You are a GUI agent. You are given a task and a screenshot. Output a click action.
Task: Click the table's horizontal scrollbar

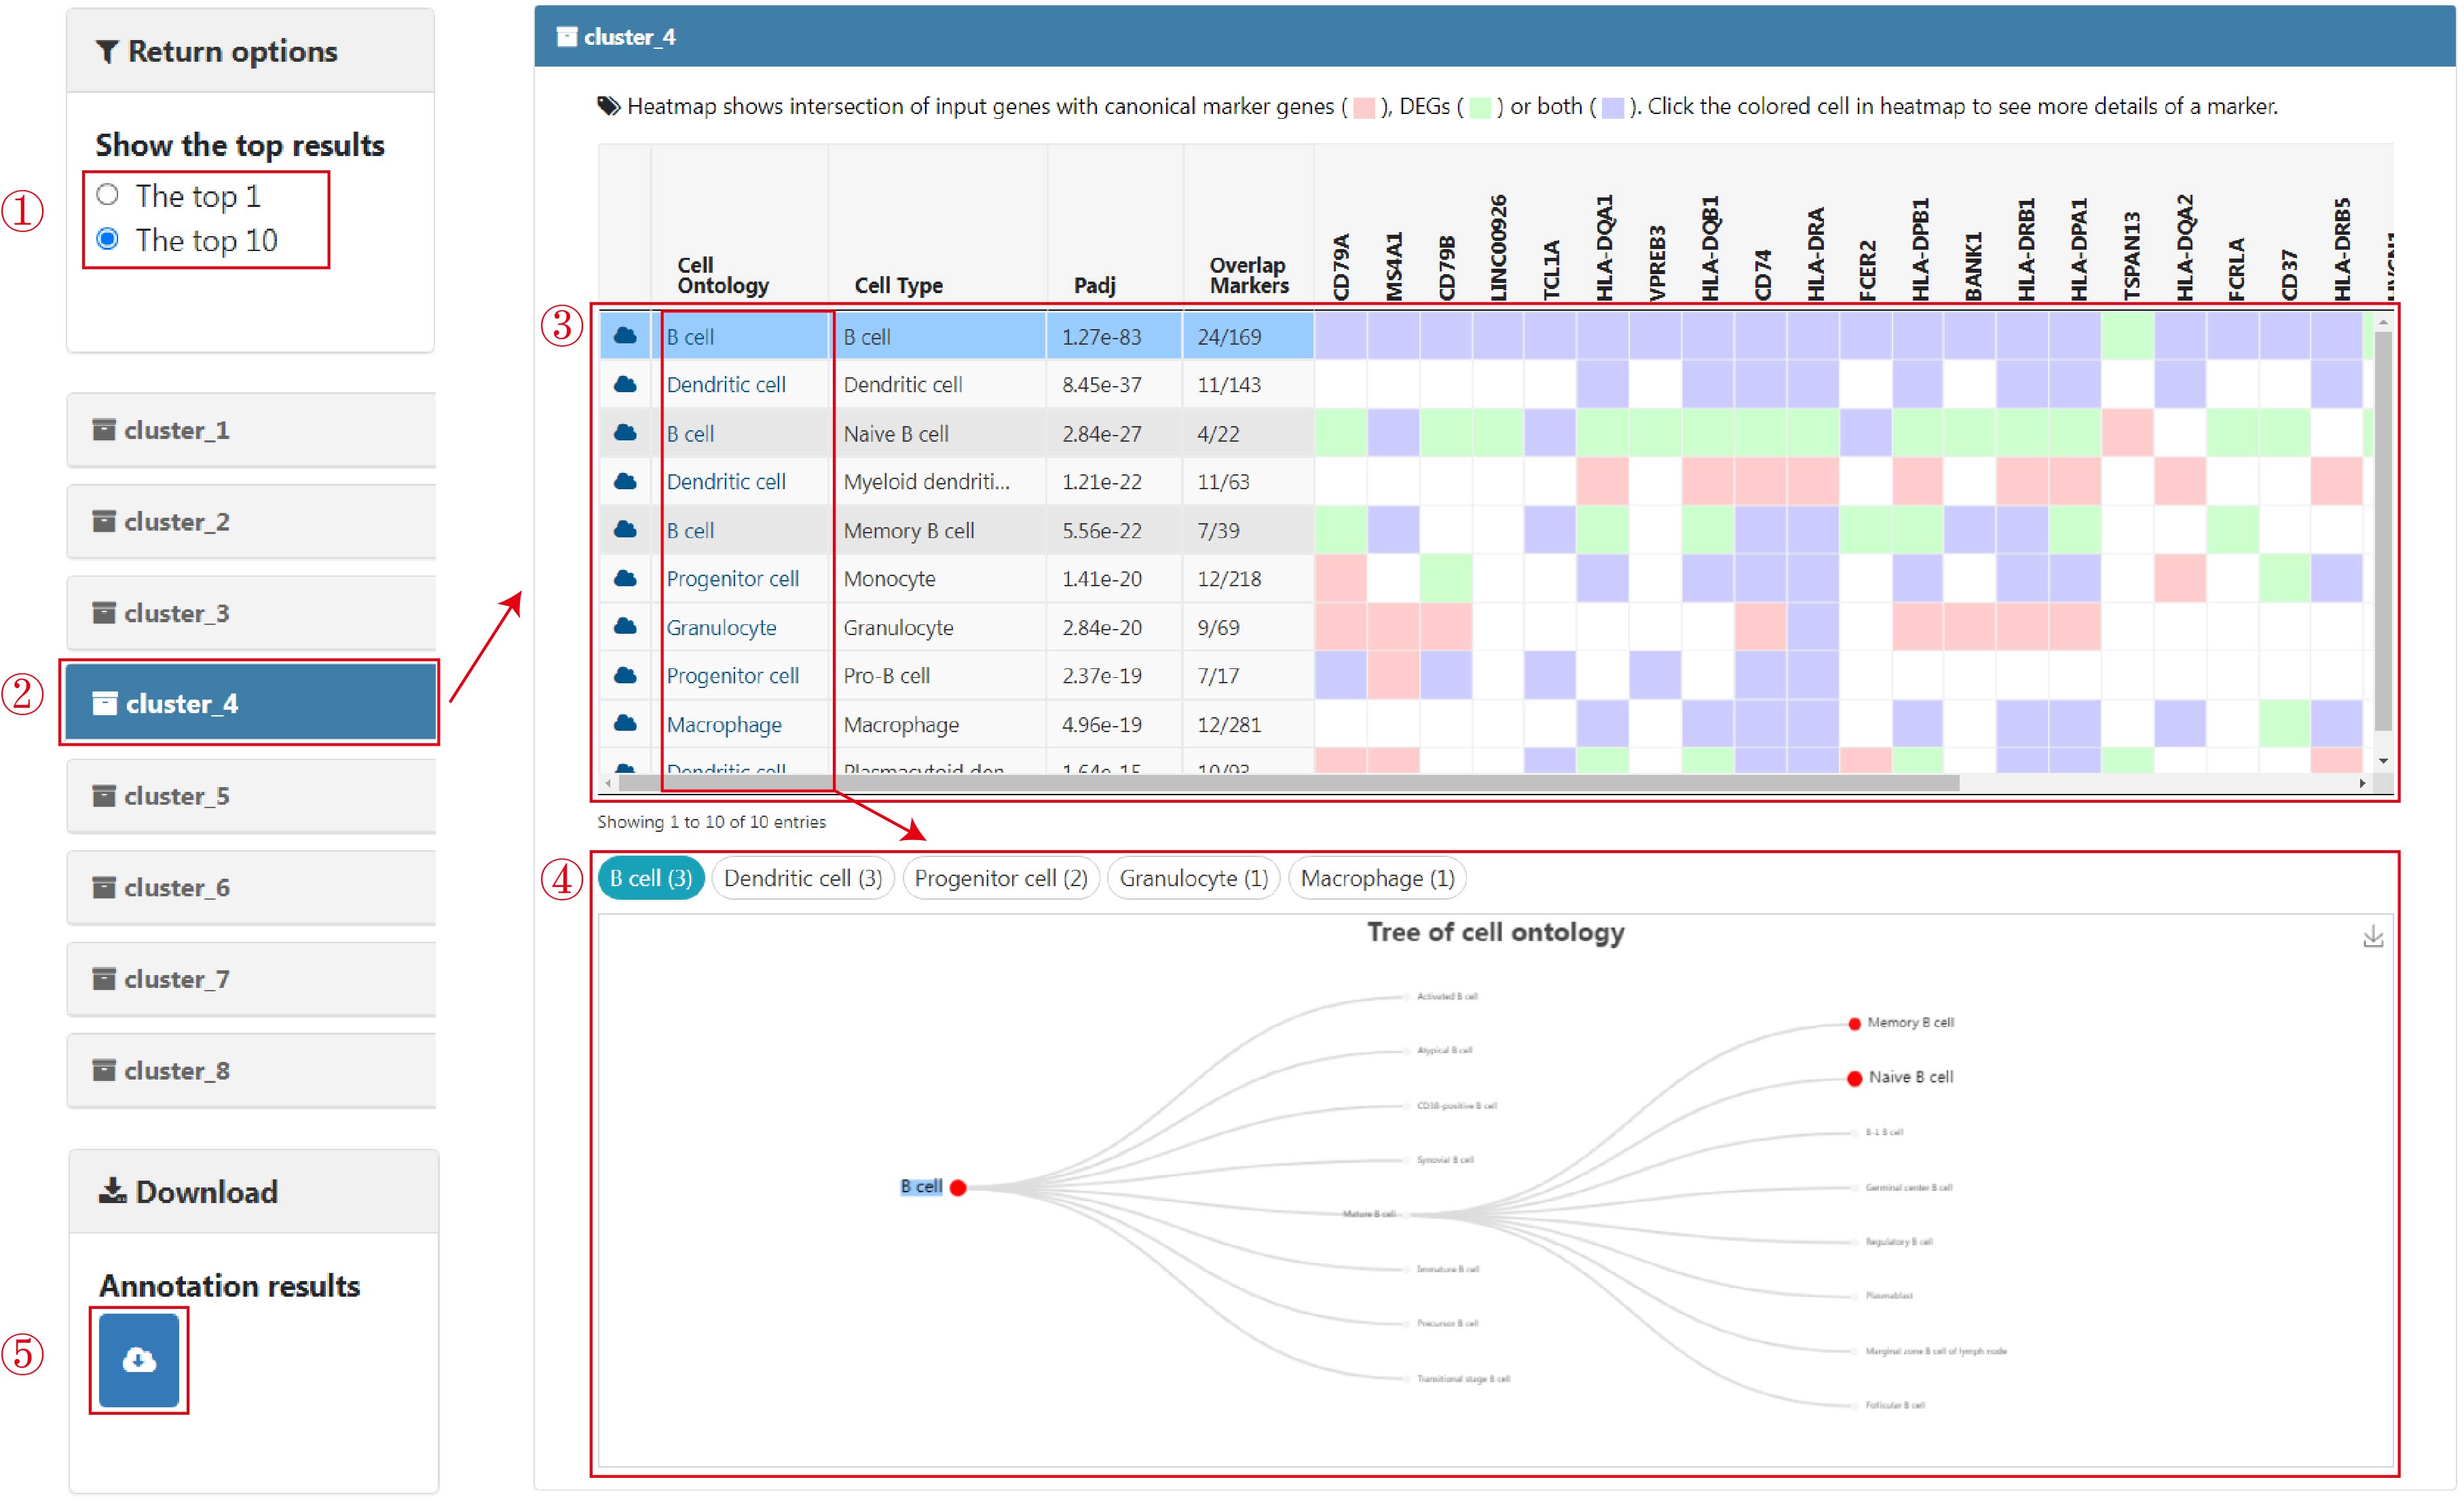[x=1288, y=784]
